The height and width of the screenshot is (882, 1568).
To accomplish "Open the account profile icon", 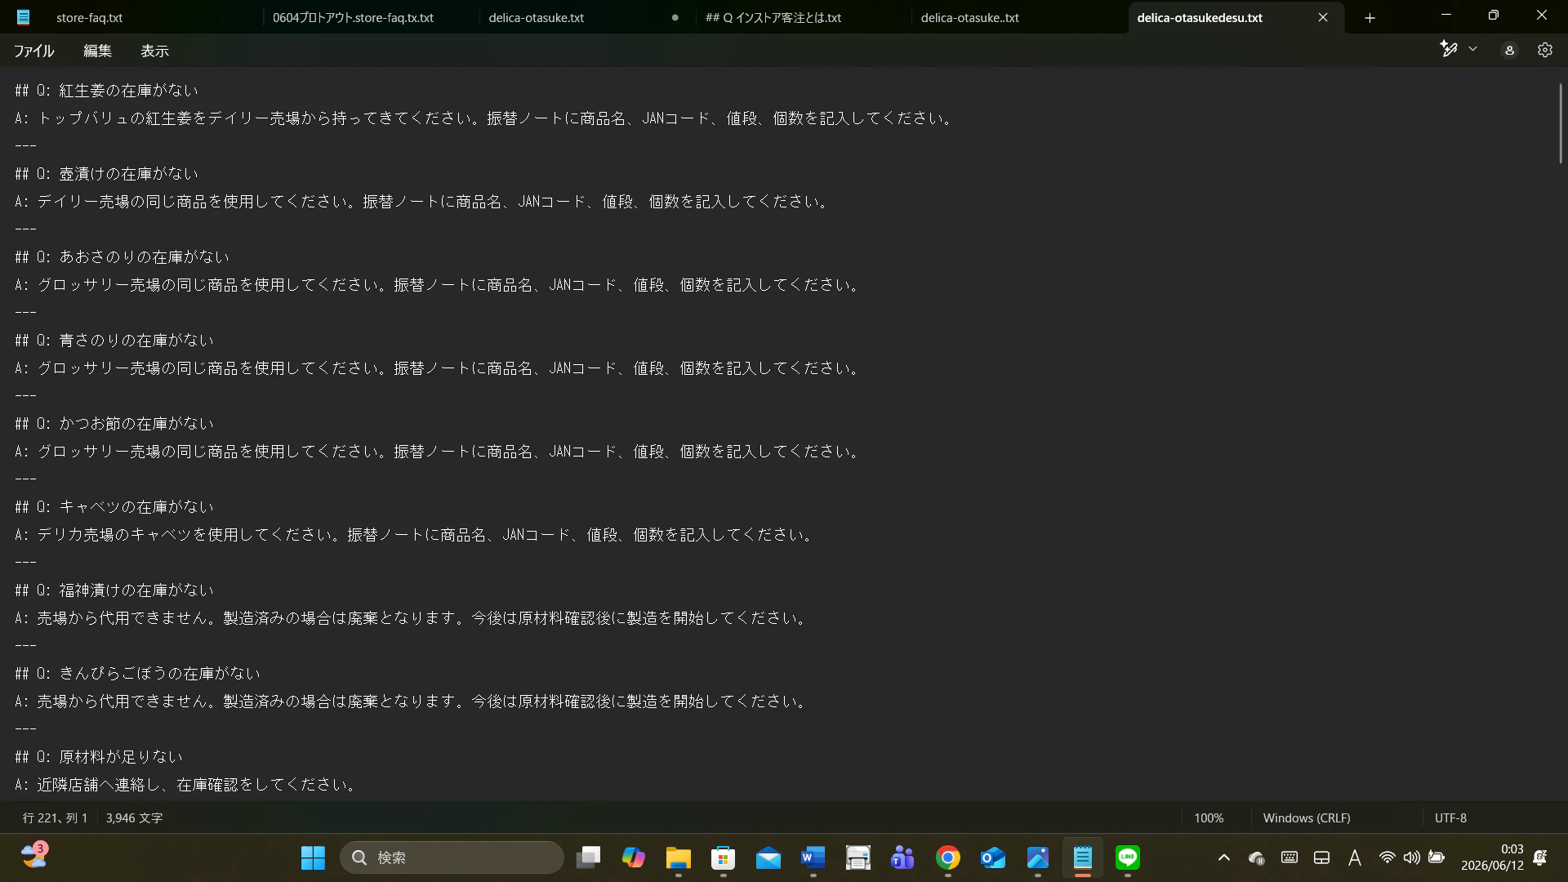I will 1509,51.
